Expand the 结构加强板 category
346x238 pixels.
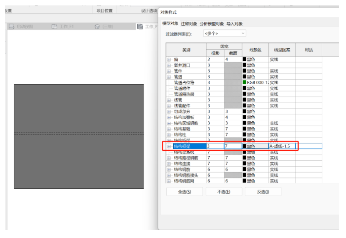point(169,117)
